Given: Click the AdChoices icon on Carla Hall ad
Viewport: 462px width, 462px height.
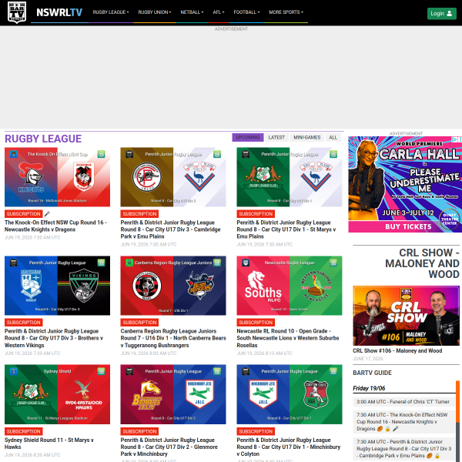Looking at the screenshot, I should 454,139.
